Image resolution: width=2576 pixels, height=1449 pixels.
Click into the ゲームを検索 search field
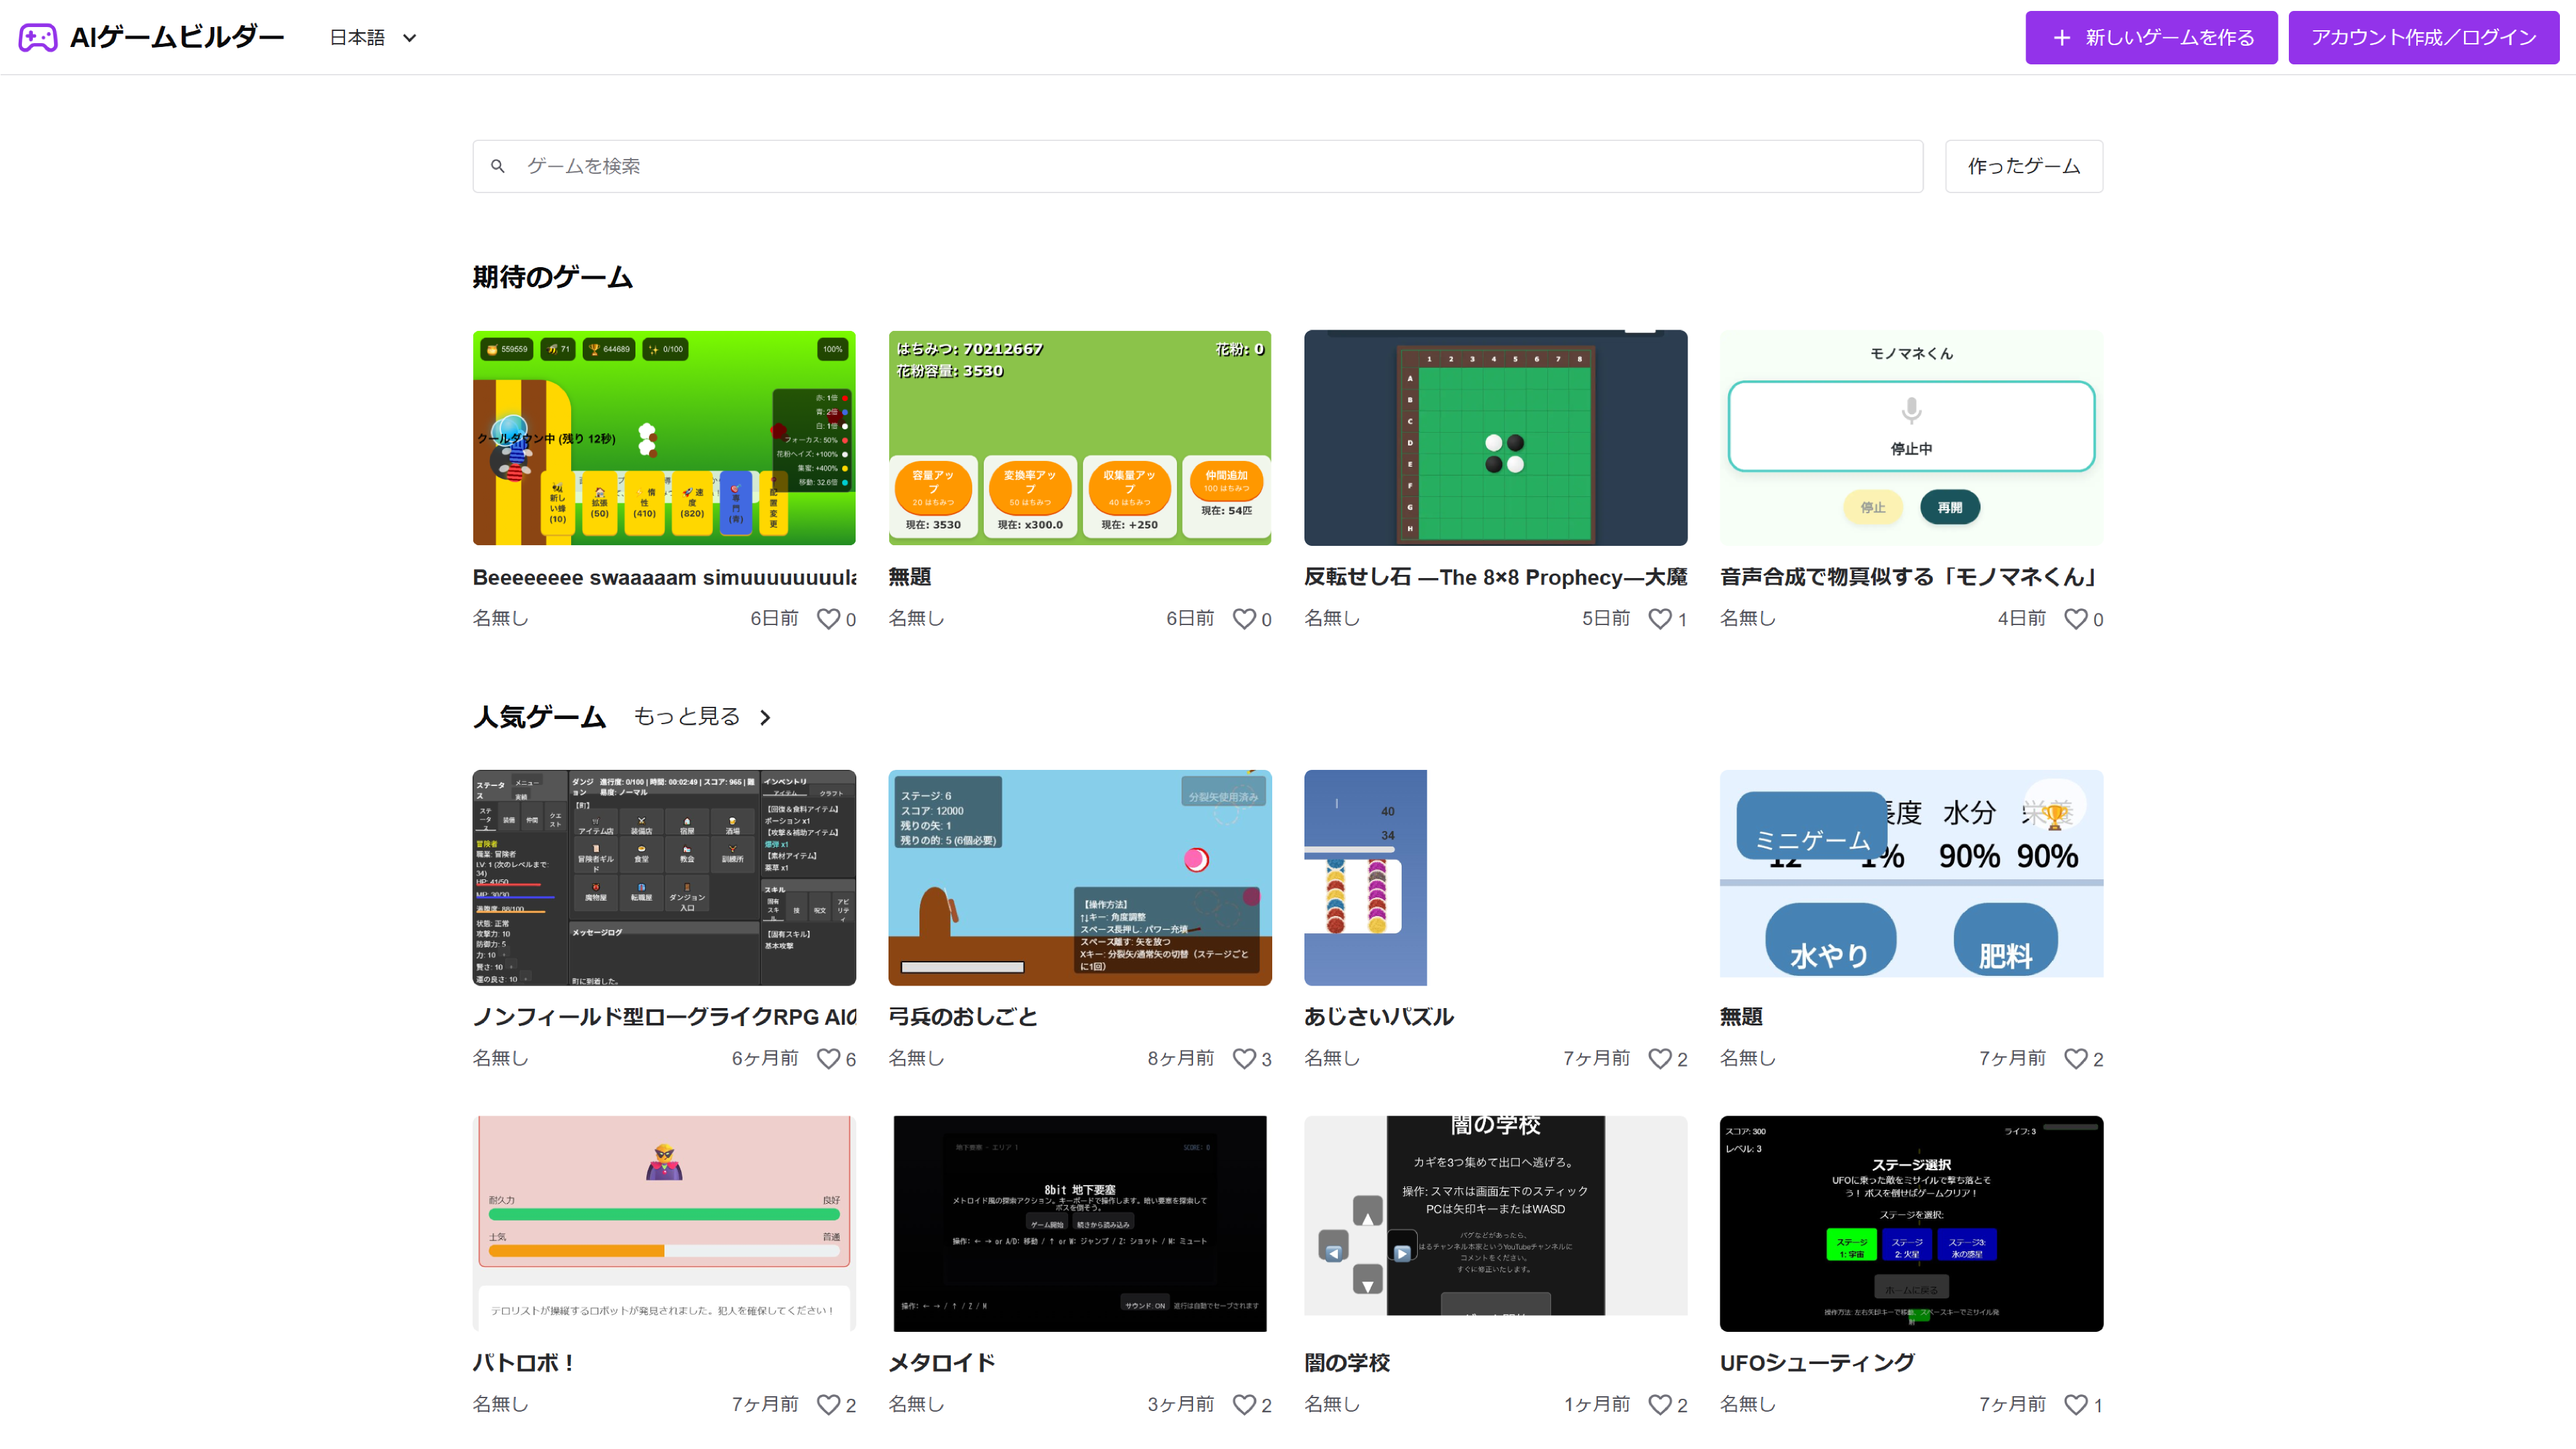click(x=1197, y=166)
